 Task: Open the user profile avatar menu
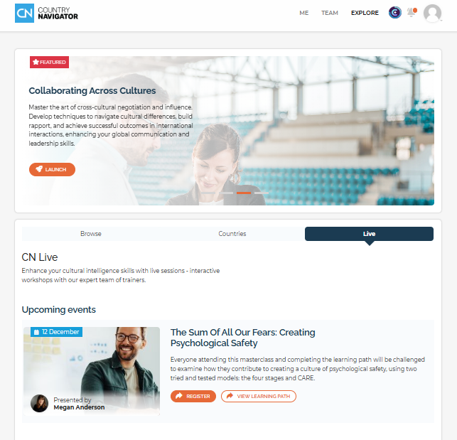(433, 13)
